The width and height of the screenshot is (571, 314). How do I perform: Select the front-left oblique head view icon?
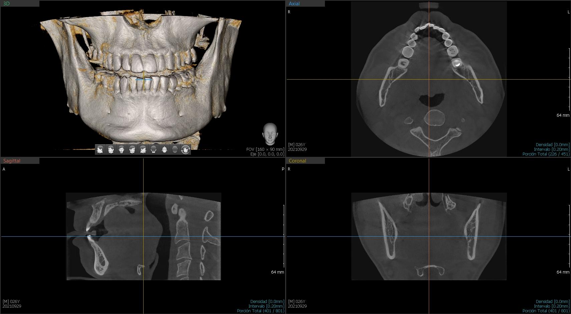coord(111,149)
